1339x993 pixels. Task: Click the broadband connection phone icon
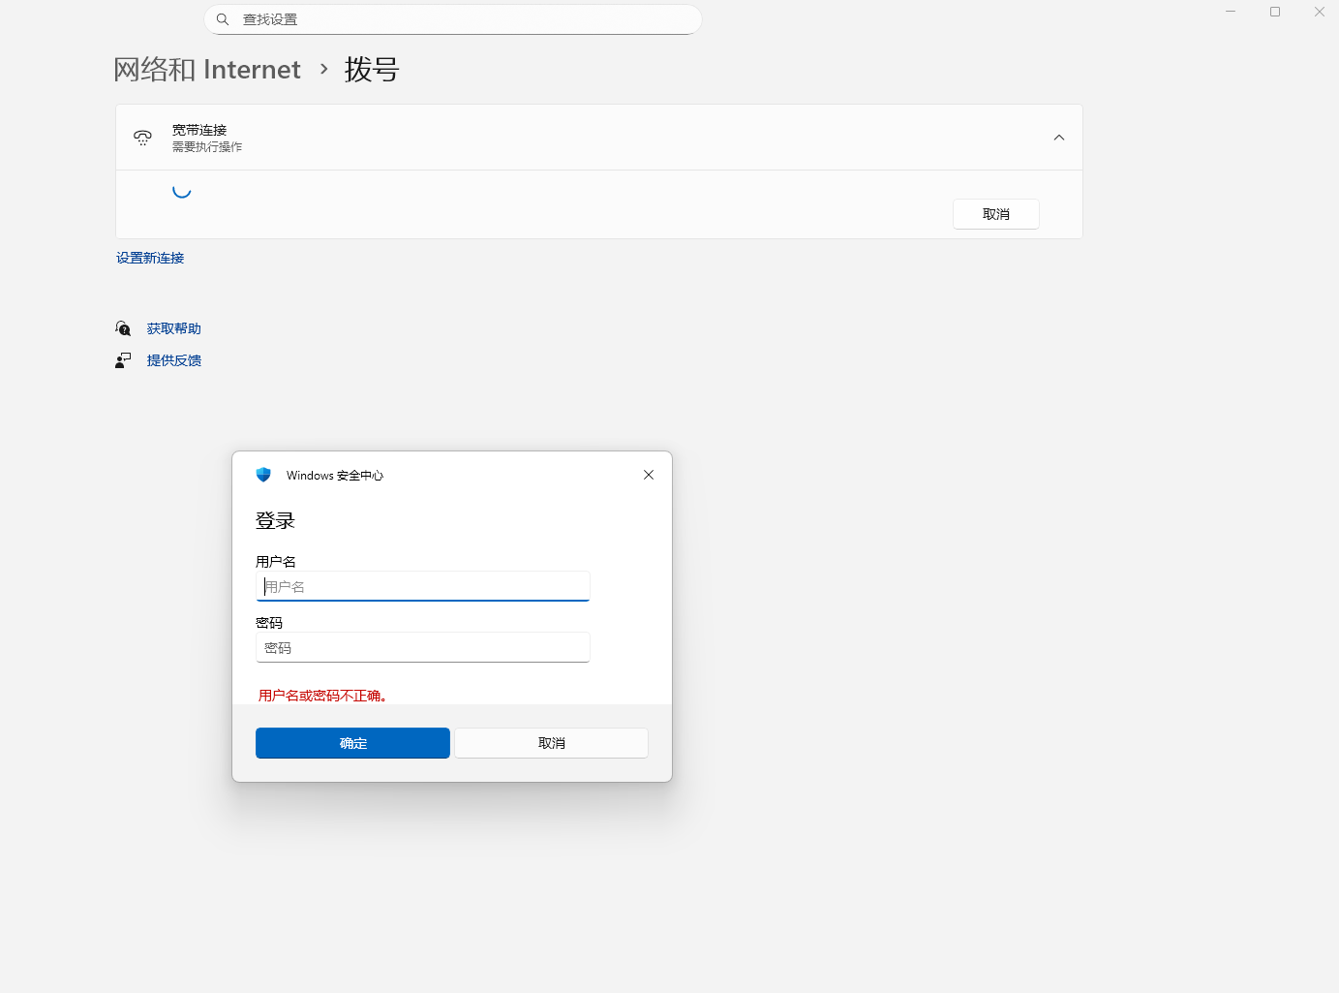[142, 137]
